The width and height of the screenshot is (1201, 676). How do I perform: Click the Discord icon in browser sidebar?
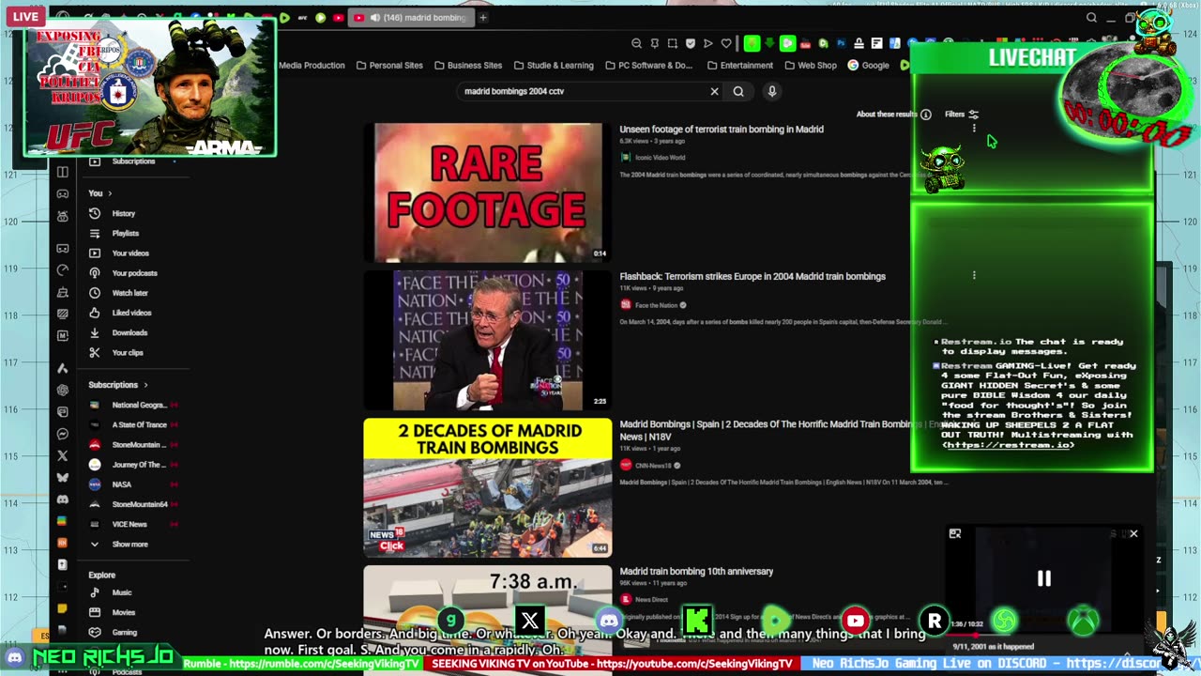(x=63, y=499)
